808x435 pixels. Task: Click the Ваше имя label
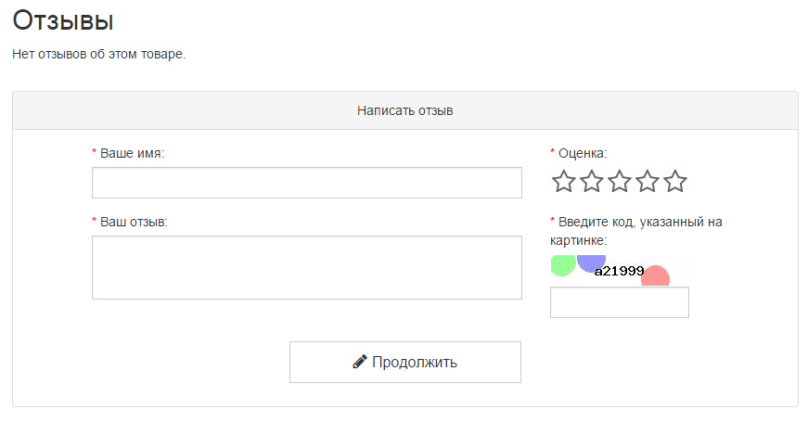132,153
